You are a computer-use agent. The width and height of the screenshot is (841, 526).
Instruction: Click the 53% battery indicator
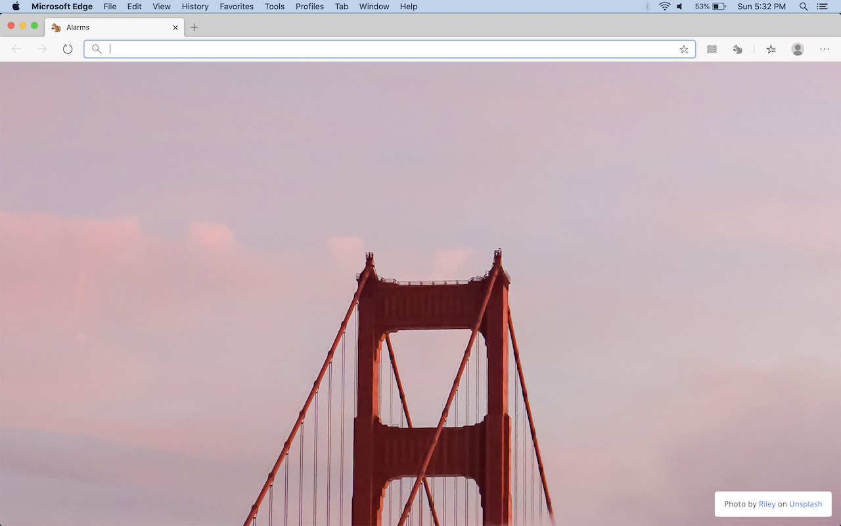click(x=710, y=7)
